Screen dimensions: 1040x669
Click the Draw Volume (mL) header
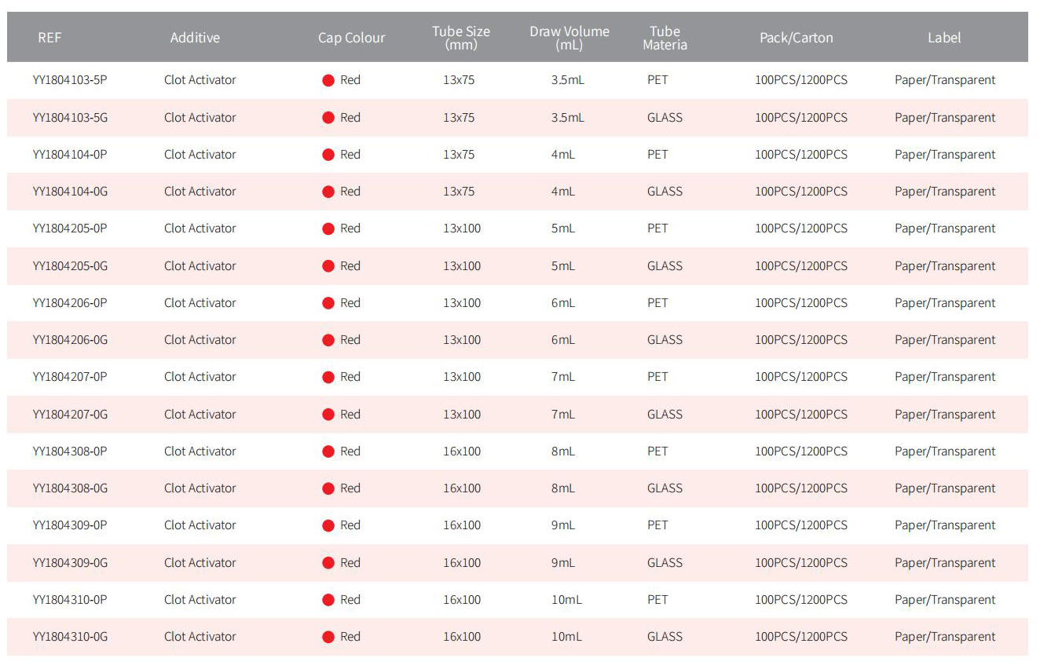click(569, 38)
